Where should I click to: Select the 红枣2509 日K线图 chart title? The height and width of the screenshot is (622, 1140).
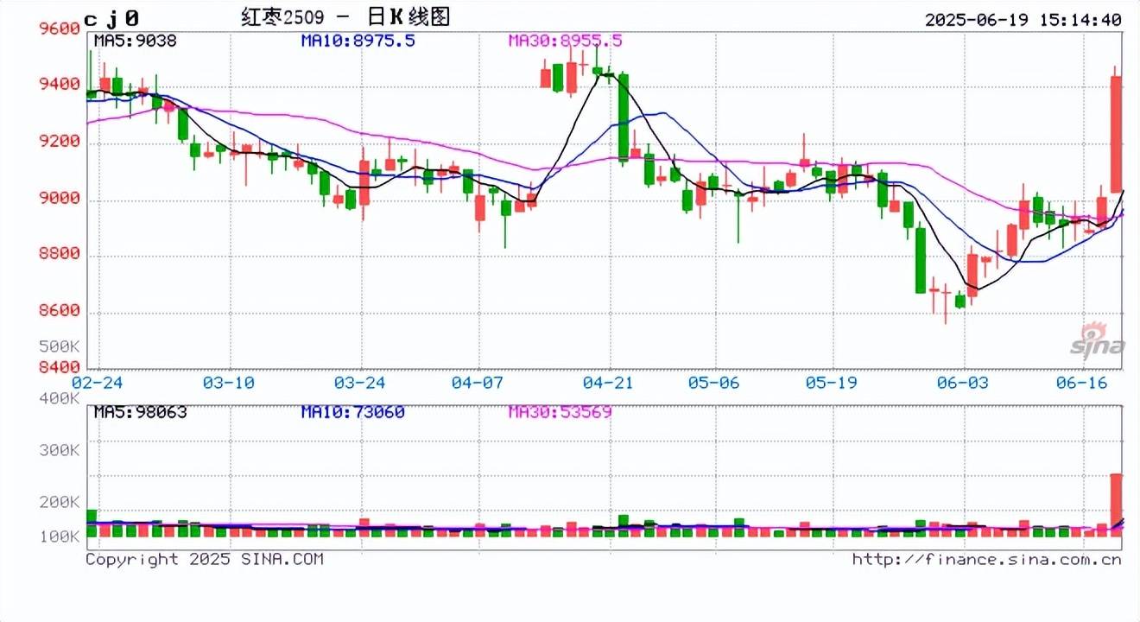[345, 16]
